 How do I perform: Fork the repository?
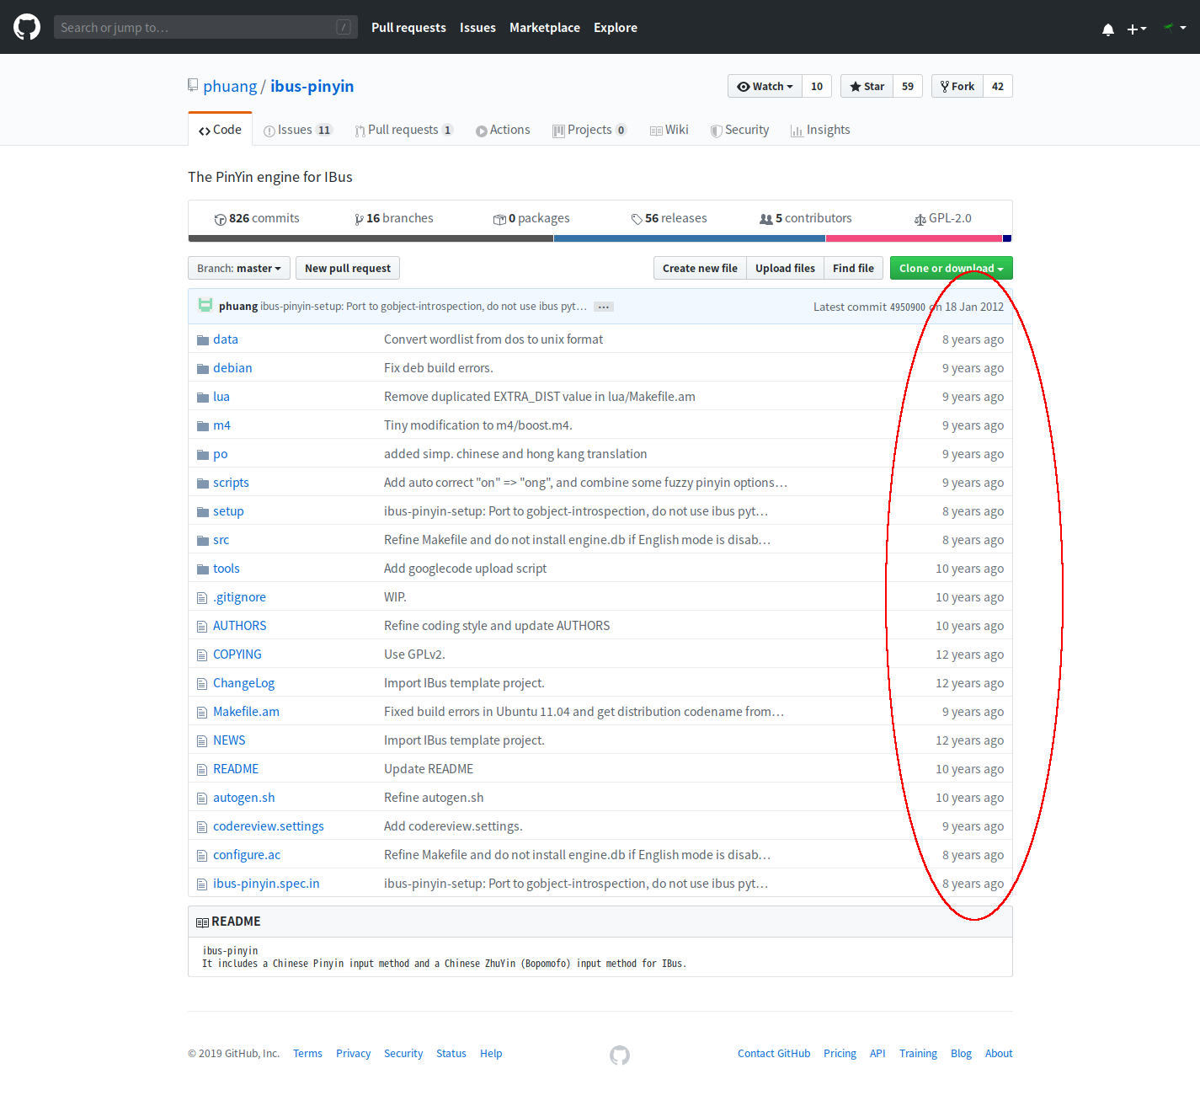[957, 86]
